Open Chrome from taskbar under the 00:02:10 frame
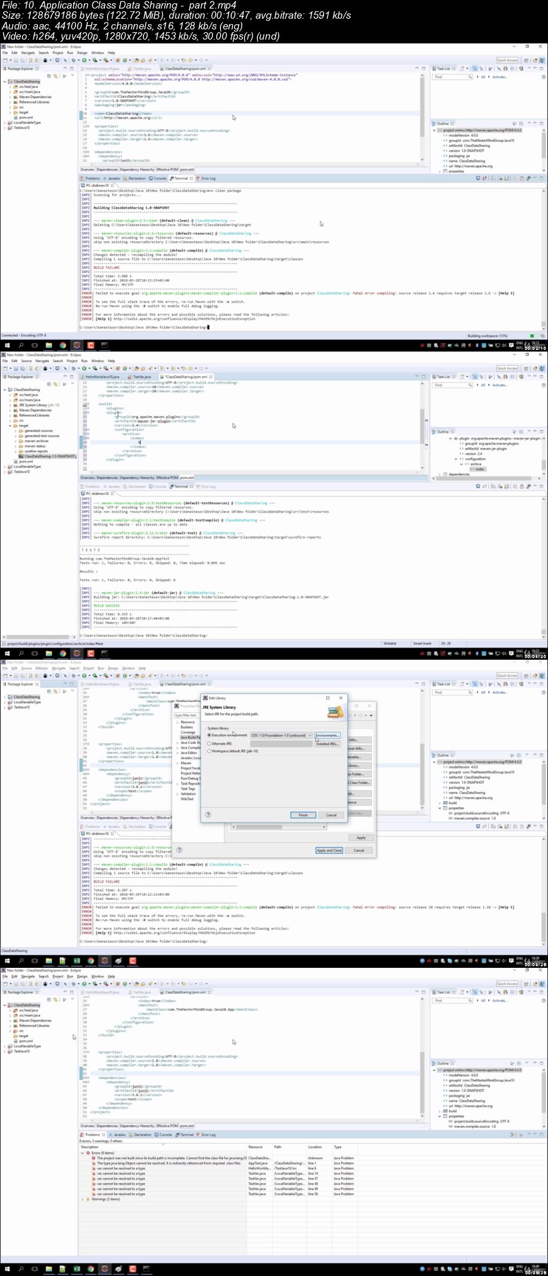The height and width of the screenshot is (1276, 548). 63,345
